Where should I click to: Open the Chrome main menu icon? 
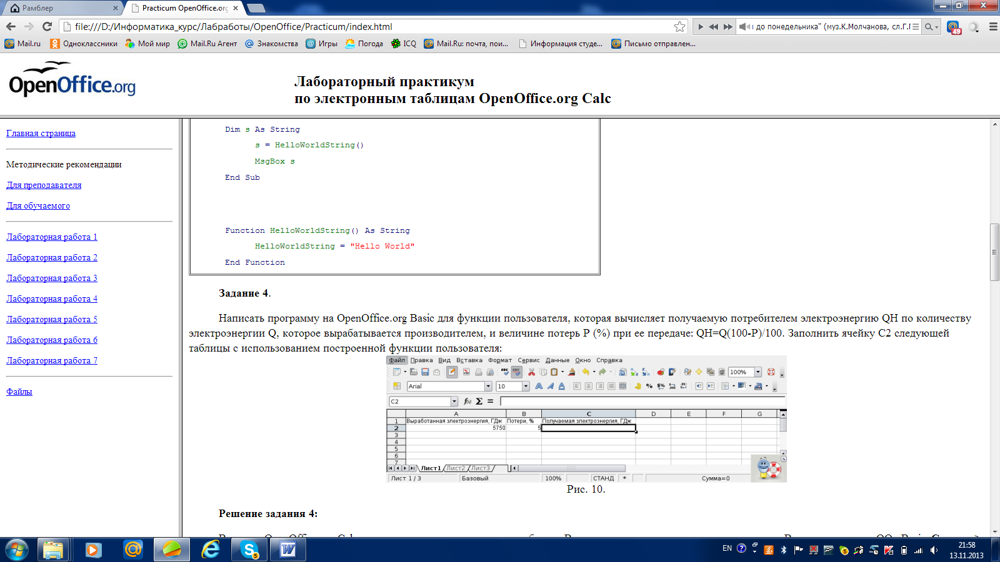point(992,27)
